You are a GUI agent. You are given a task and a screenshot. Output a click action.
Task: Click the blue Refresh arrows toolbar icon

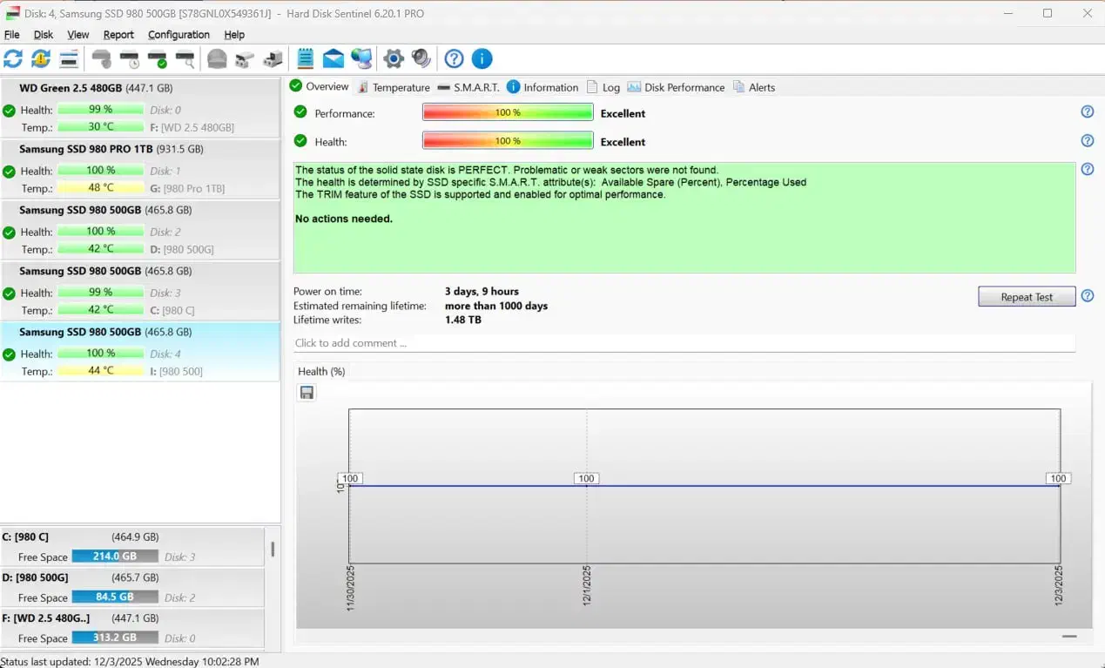click(13, 59)
